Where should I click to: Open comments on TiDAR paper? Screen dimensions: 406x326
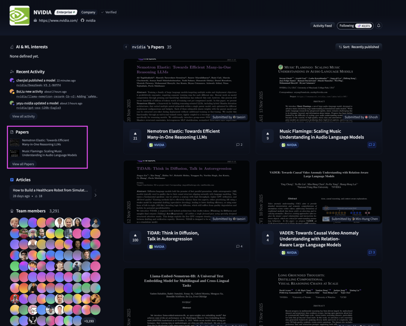[239, 246]
